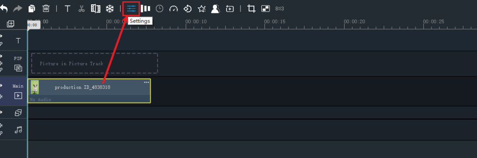Delete selection with the trash icon

(x=46, y=9)
